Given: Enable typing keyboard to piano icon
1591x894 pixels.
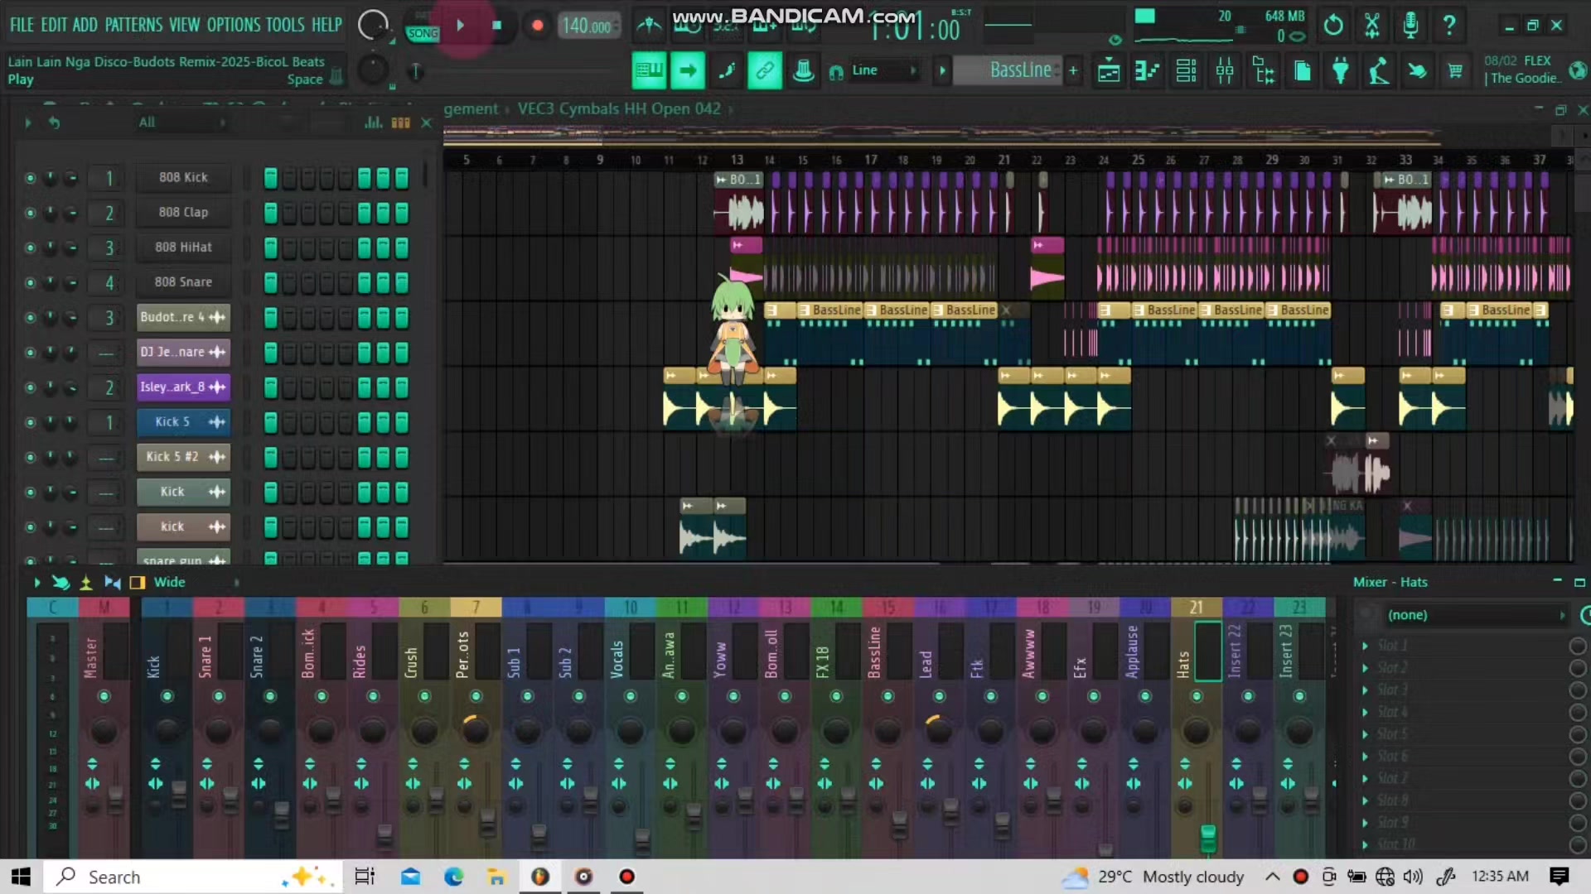Looking at the screenshot, I should coord(649,71).
